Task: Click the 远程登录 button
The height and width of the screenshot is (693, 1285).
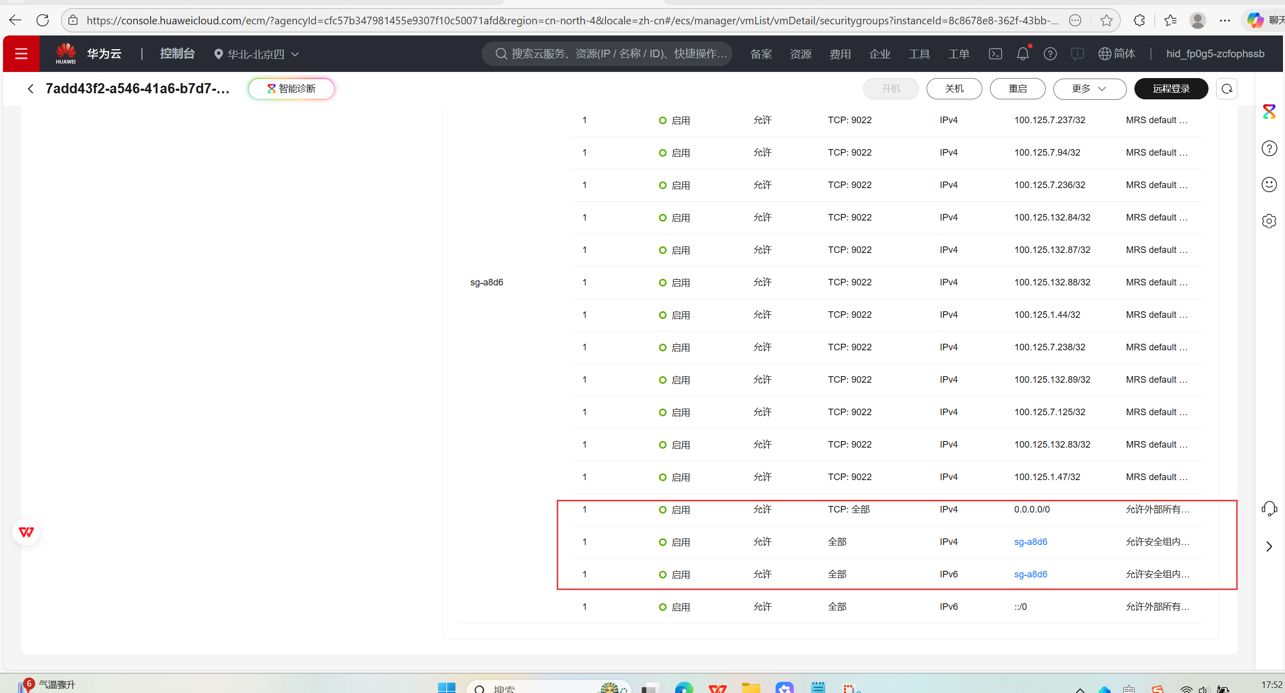Action: point(1170,89)
